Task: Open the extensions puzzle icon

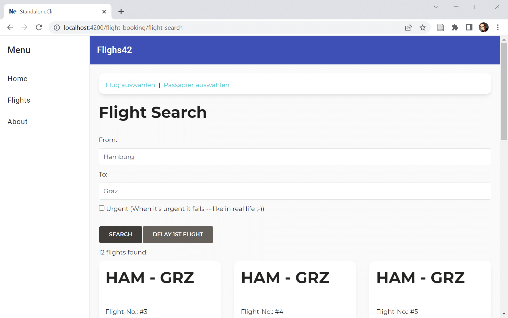Action: point(455,28)
